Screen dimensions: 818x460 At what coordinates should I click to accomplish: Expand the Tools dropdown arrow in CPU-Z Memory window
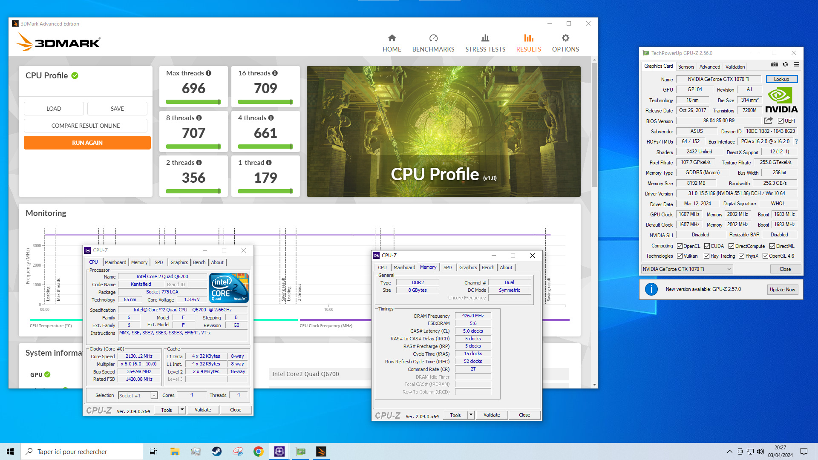click(471, 415)
